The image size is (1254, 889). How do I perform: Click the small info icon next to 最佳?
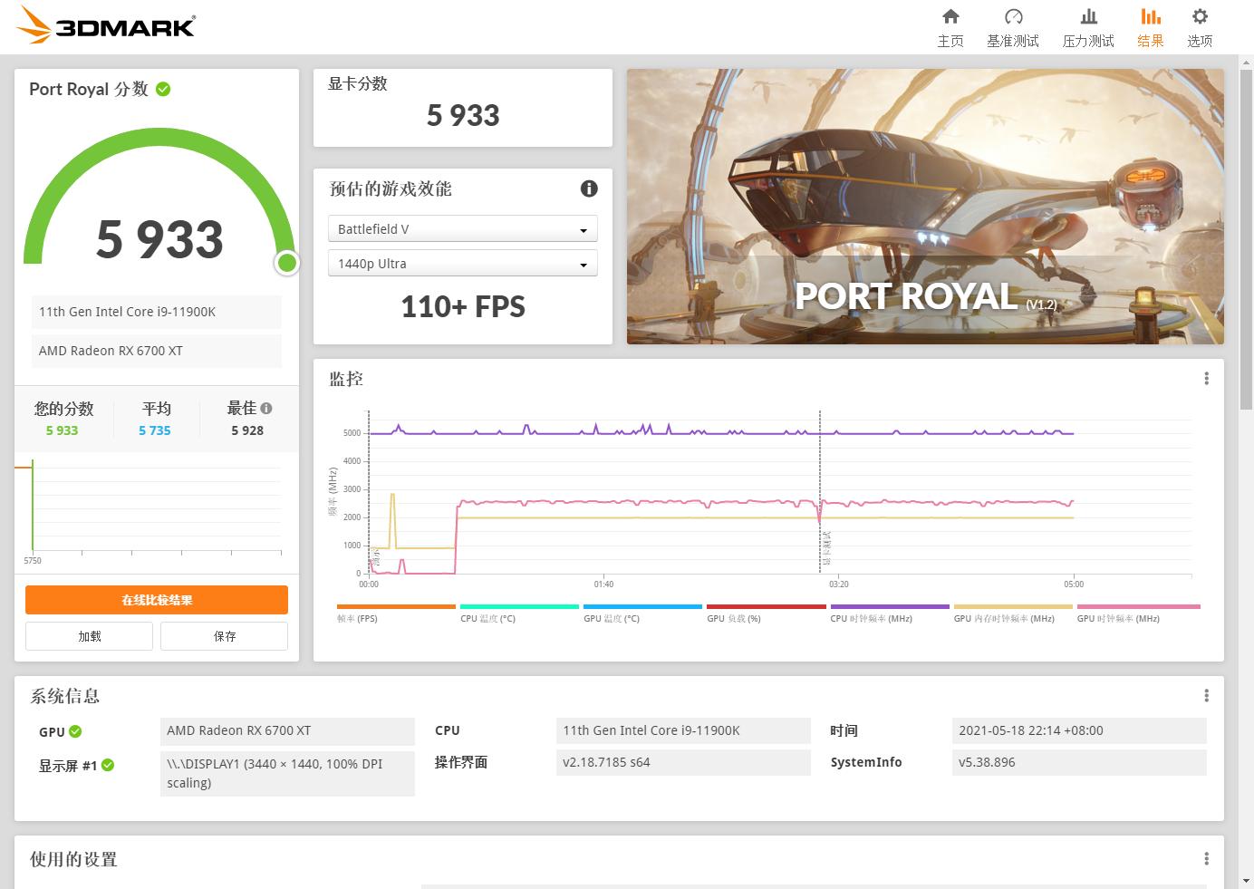click(x=265, y=408)
